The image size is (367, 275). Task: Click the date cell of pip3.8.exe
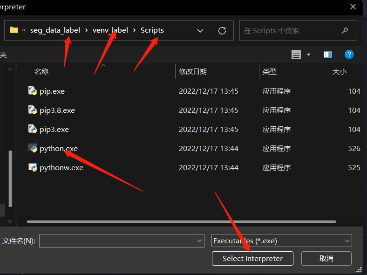pos(209,110)
